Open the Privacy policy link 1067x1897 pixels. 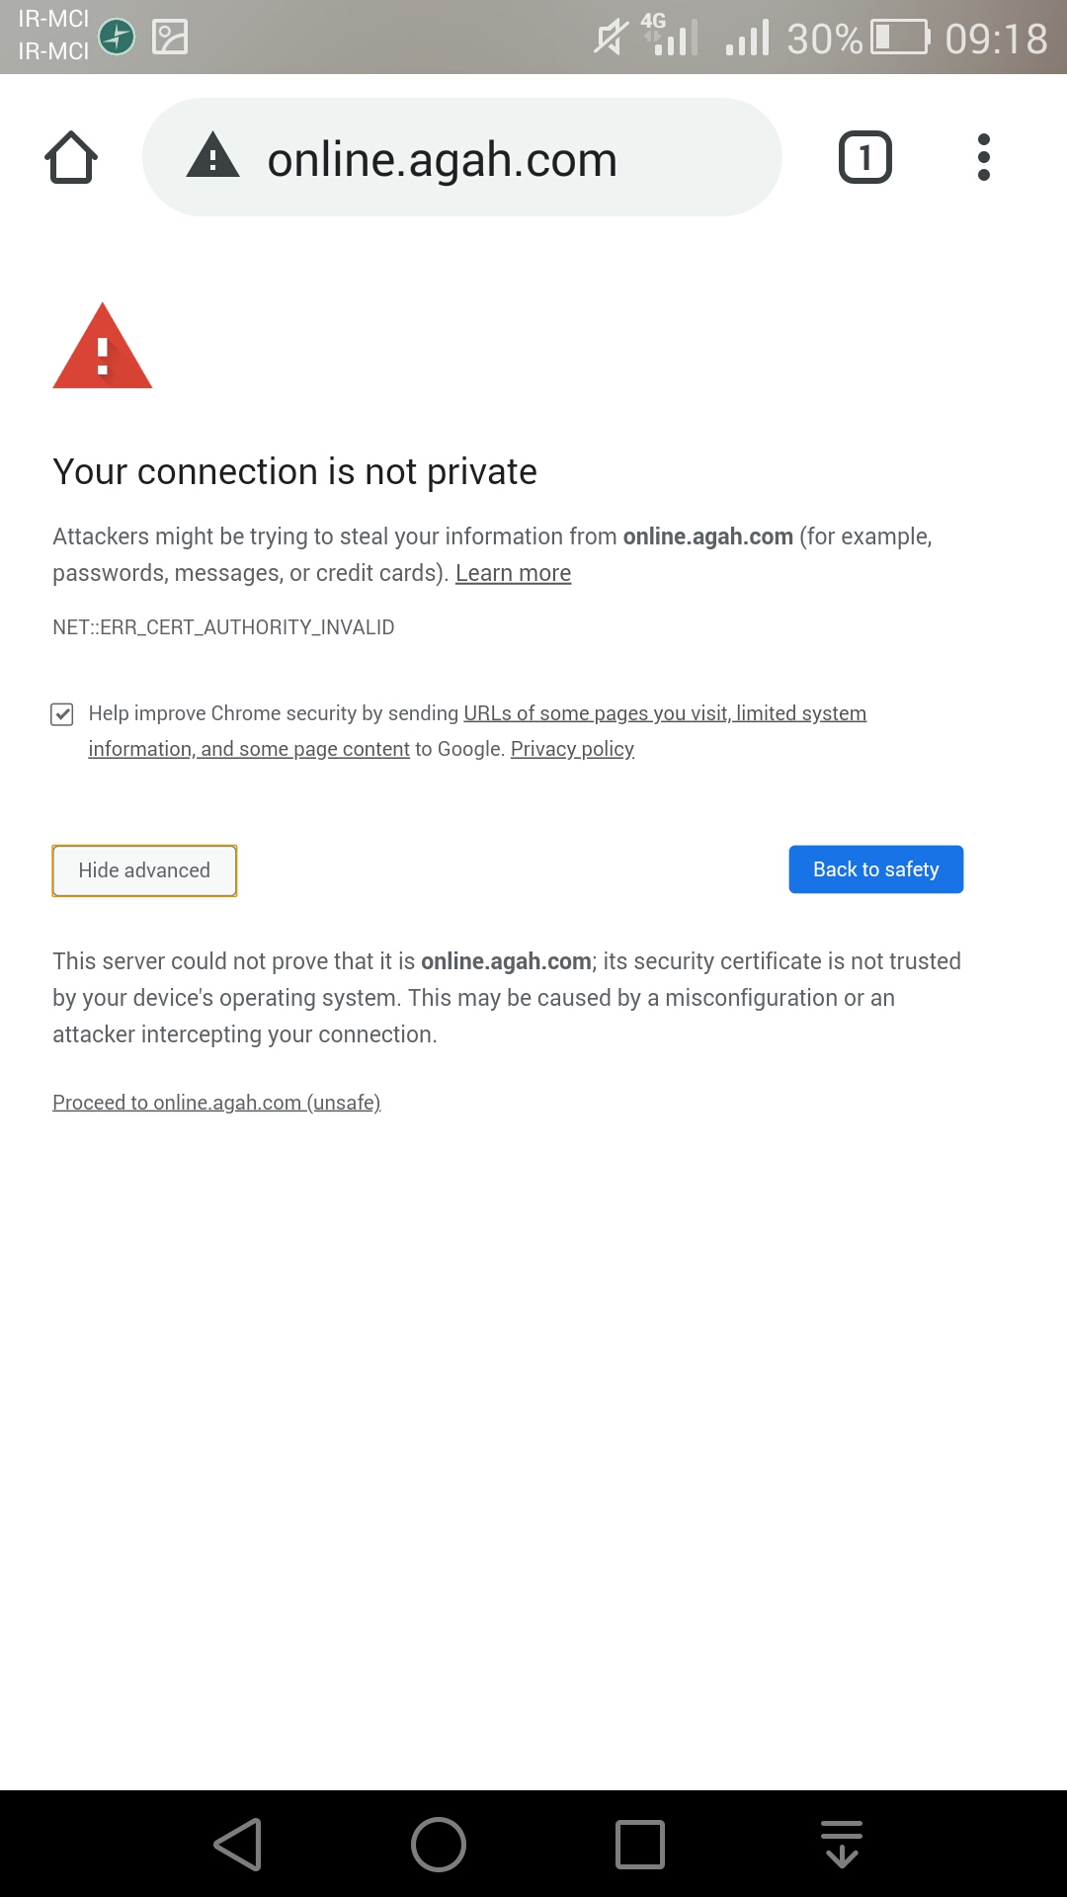pyautogui.click(x=572, y=749)
